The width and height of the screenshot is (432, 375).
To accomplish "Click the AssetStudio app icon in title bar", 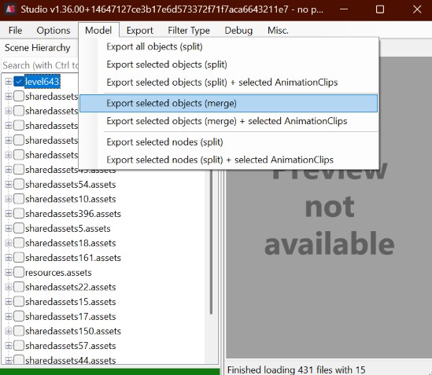I will pos(11,9).
